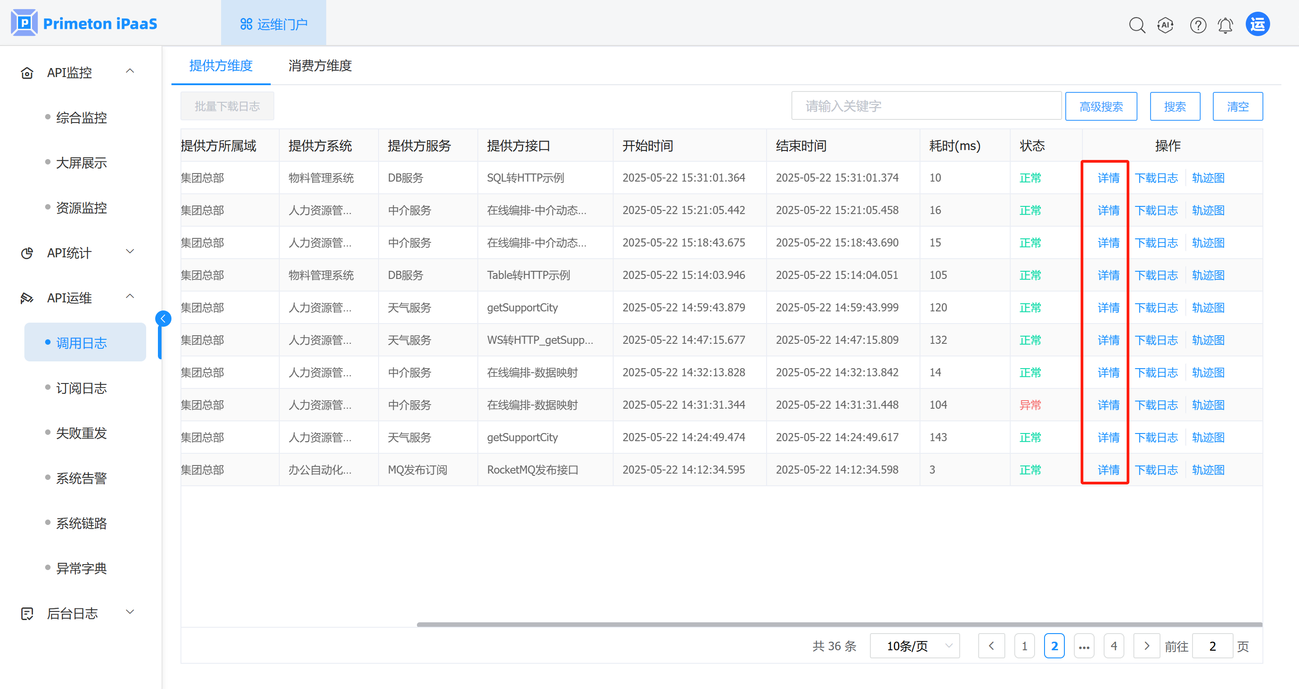Click 轨迹图 for SQL转HTTP示例 row

pyautogui.click(x=1208, y=178)
